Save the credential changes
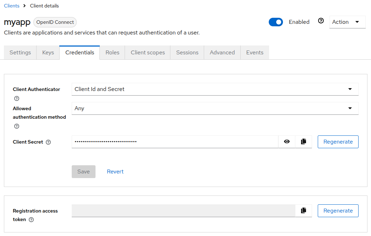Screen dimensions: 371x236 (x=83, y=171)
